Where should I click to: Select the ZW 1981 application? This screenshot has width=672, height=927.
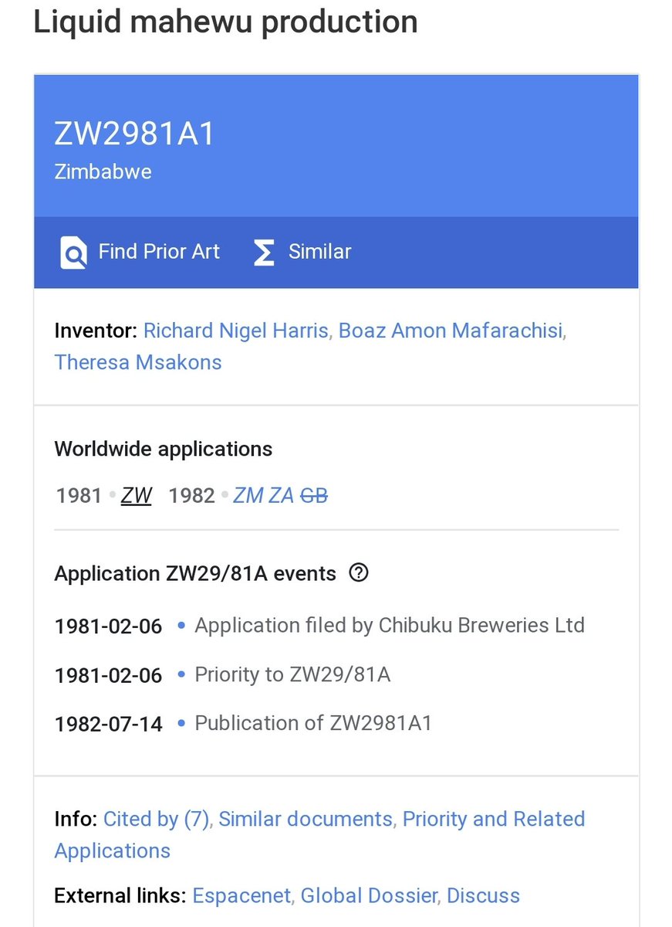[137, 495]
